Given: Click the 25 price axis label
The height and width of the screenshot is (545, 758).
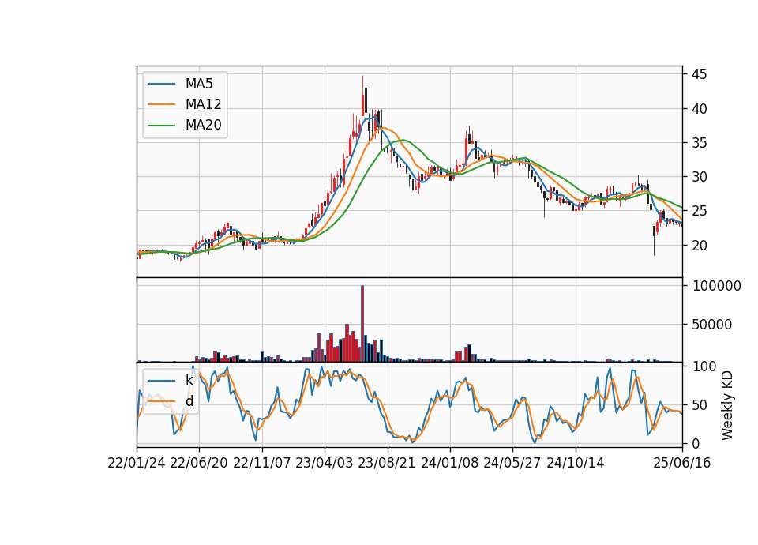Looking at the screenshot, I should pyautogui.click(x=699, y=211).
